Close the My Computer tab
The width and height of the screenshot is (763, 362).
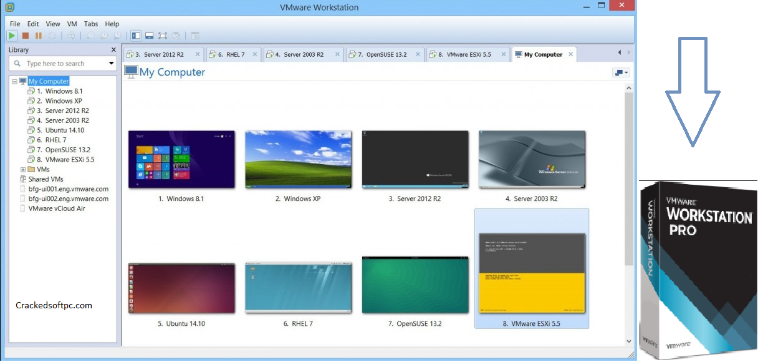pos(570,54)
